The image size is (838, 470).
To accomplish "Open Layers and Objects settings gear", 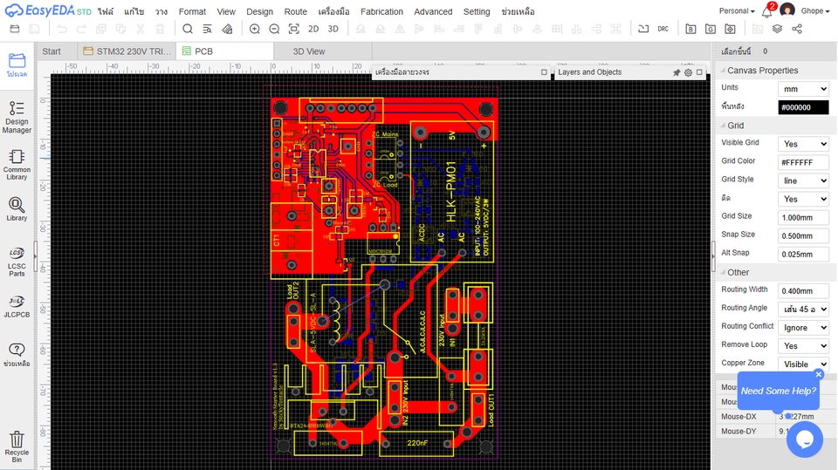I will pos(689,72).
